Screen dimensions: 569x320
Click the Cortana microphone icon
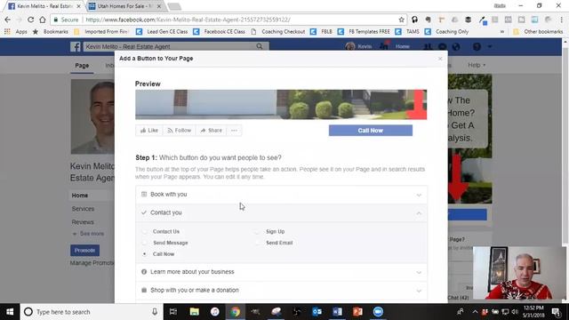tap(155, 312)
